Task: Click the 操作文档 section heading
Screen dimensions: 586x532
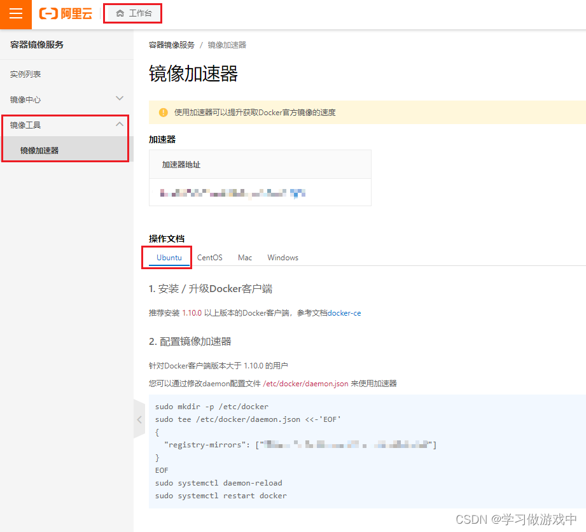Action: click(167, 239)
